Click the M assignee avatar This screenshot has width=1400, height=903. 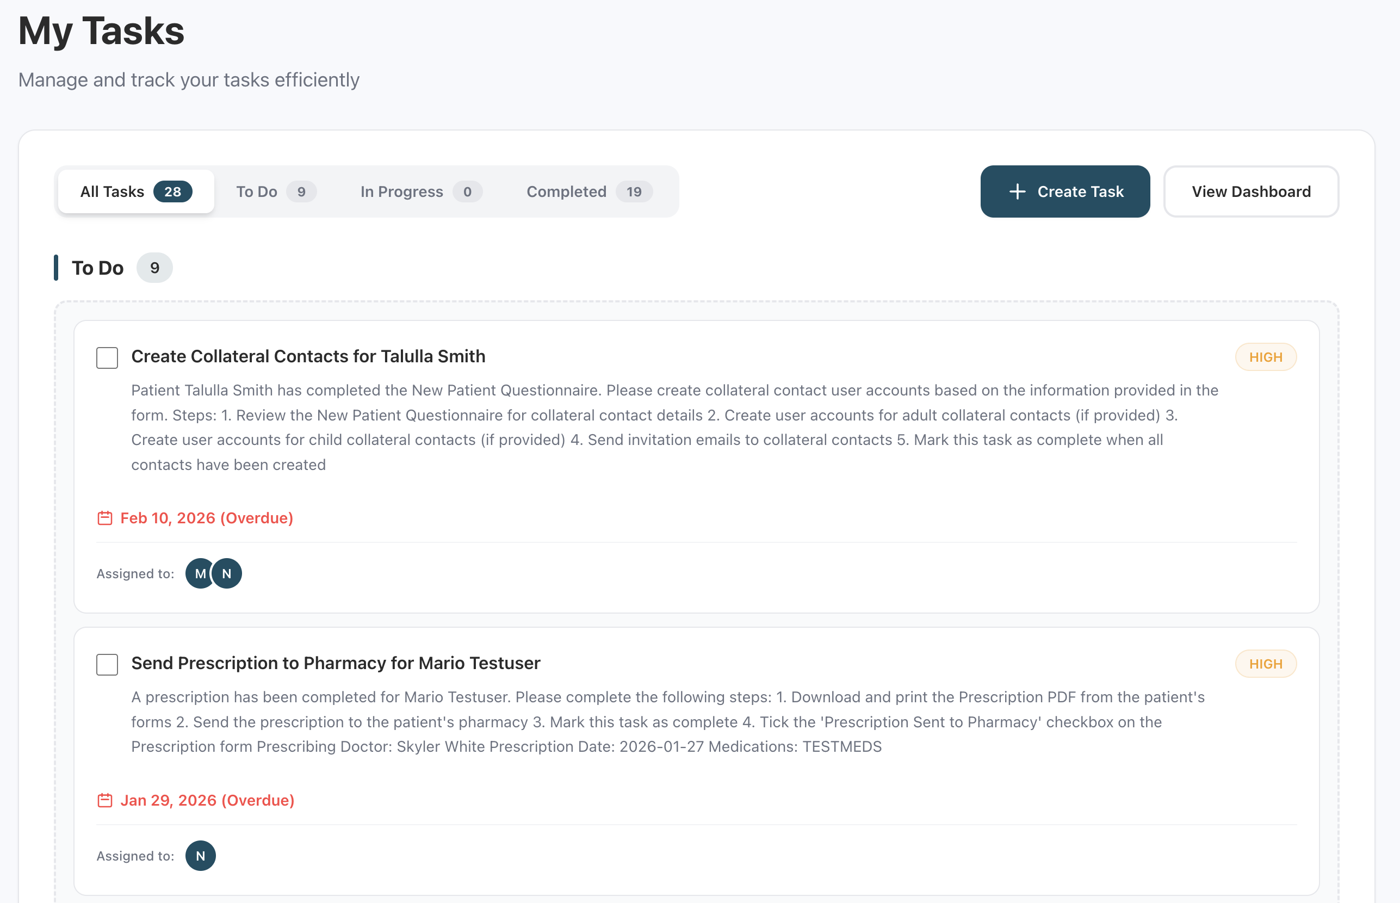(x=199, y=573)
